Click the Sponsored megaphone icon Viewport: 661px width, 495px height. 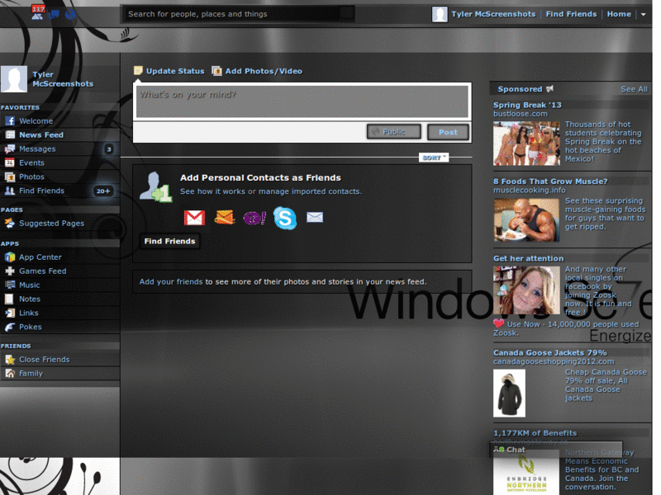click(x=549, y=89)
